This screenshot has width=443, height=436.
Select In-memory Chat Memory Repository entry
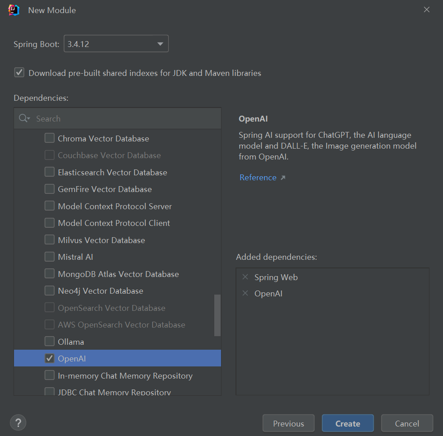125,375
